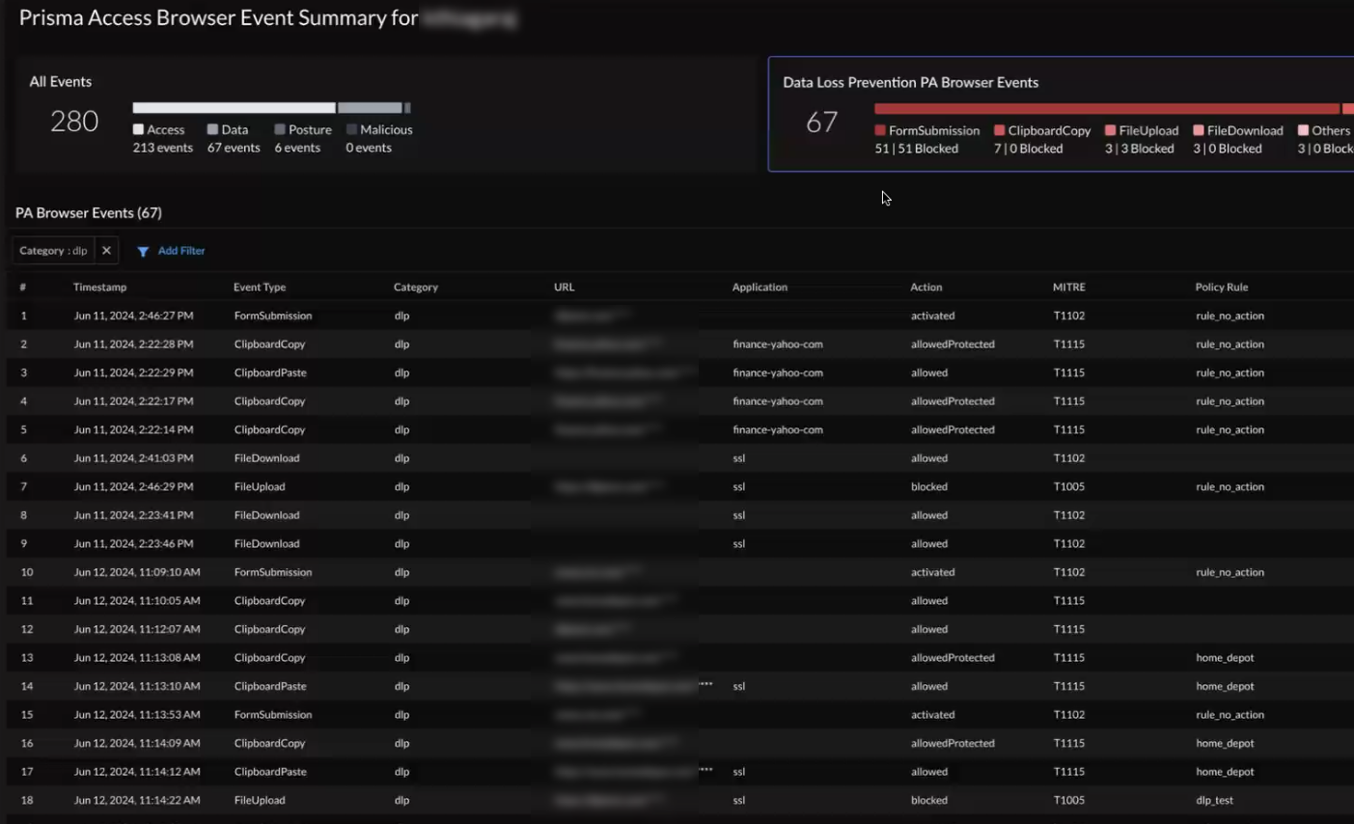This screenshot has width=1354, height=824.
Task: Click the red FormSubmission progress bar
Action: [x=1106, y=109]
